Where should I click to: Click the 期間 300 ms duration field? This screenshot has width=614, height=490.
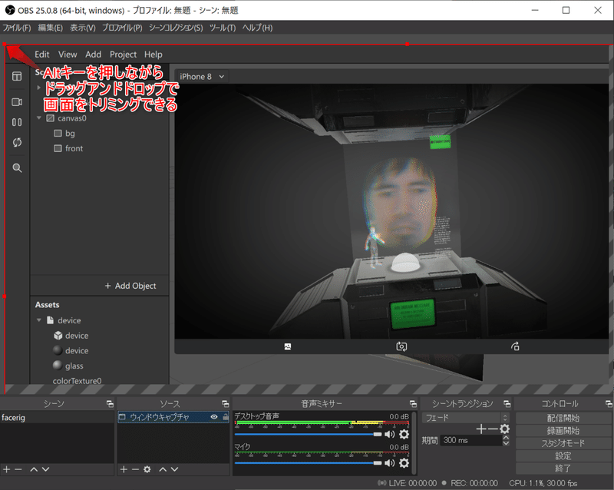471,440
